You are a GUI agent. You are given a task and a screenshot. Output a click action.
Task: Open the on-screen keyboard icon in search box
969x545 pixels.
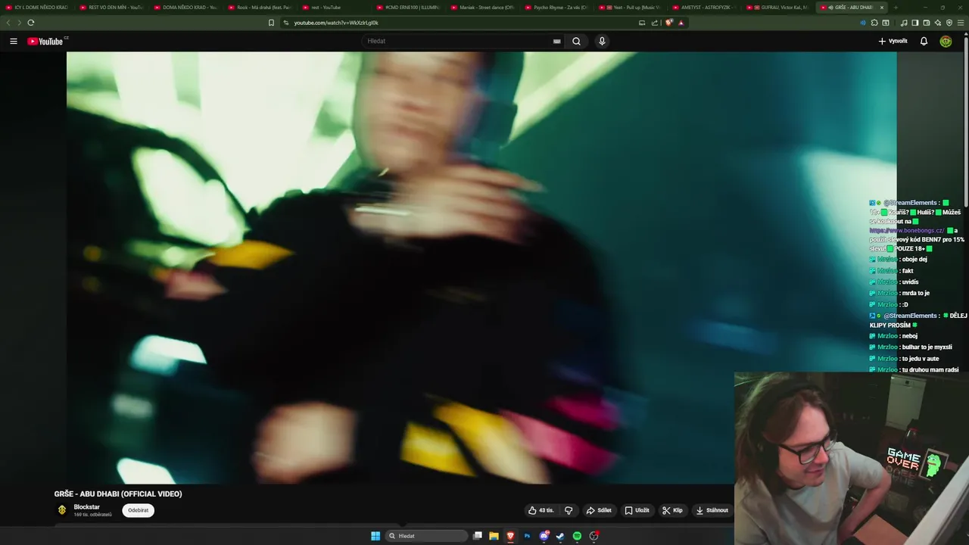coord(557,41)
